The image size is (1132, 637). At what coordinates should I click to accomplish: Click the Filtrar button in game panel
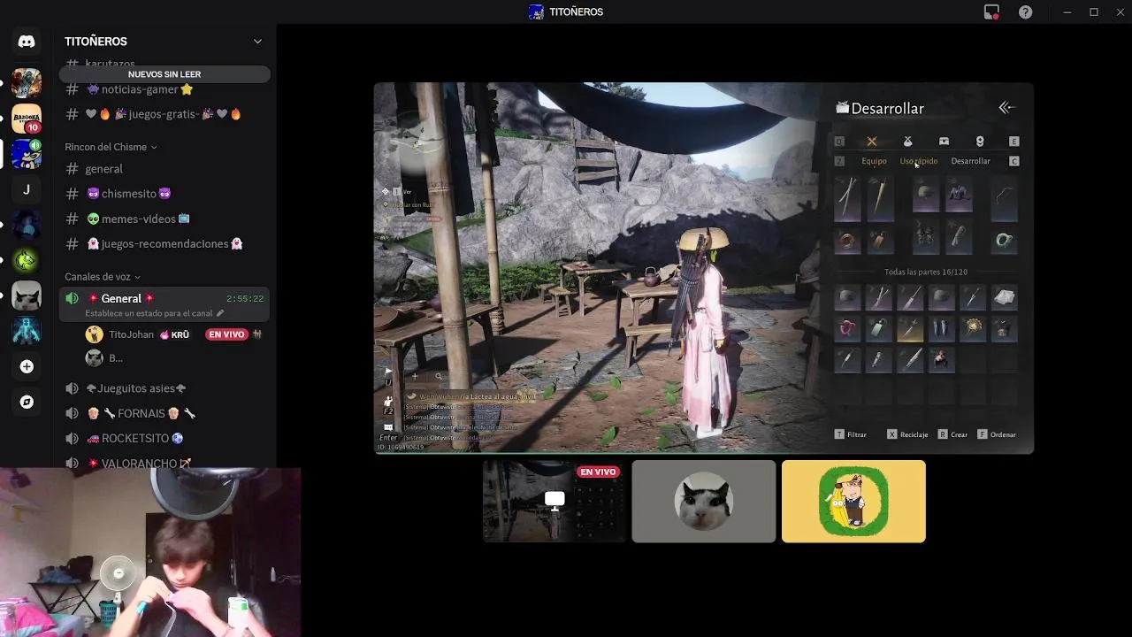[850, 434]
